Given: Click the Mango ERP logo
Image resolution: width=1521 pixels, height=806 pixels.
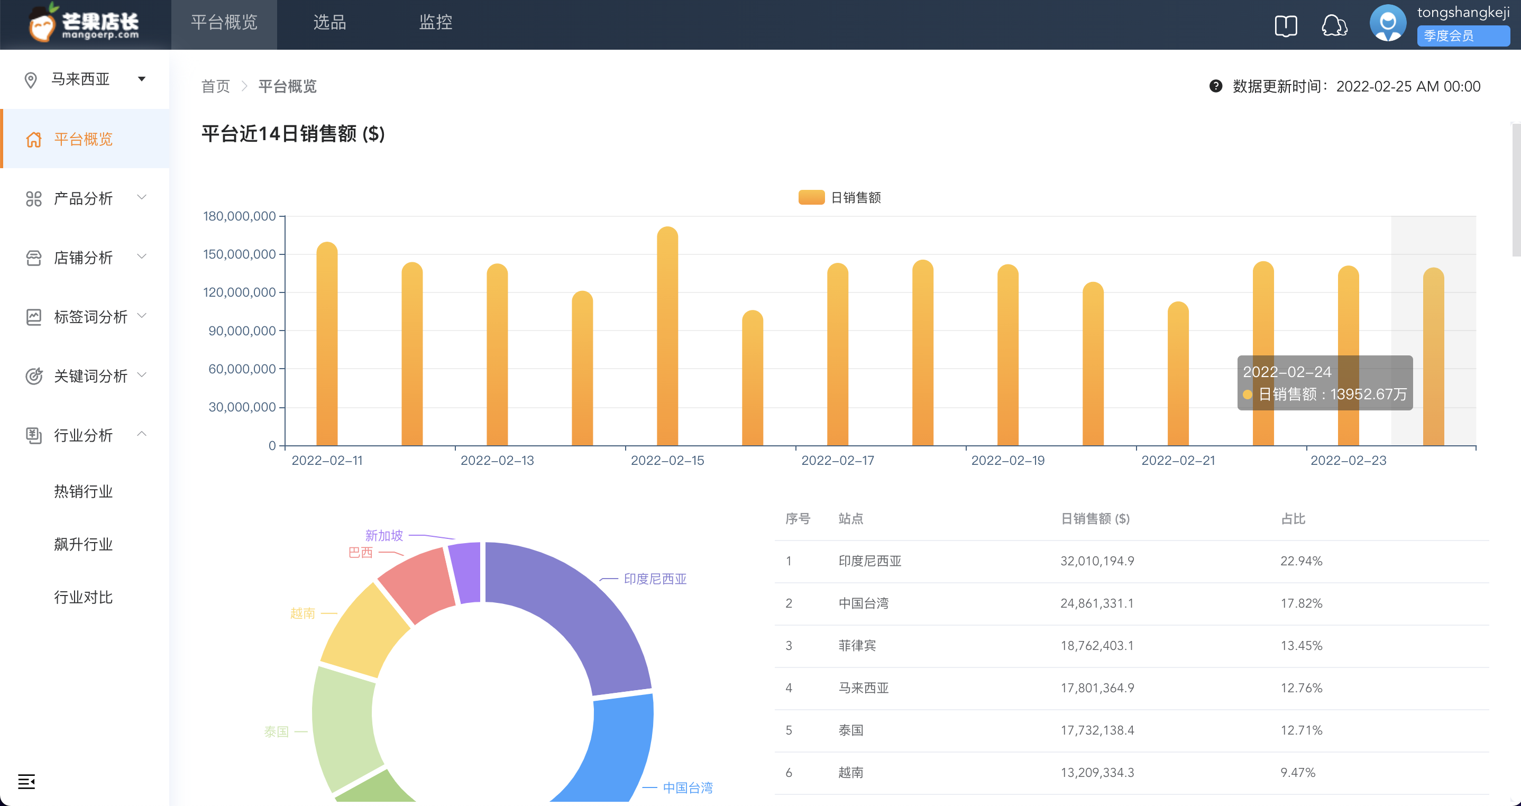Looking at the screenshot, I should coord(83,24).
